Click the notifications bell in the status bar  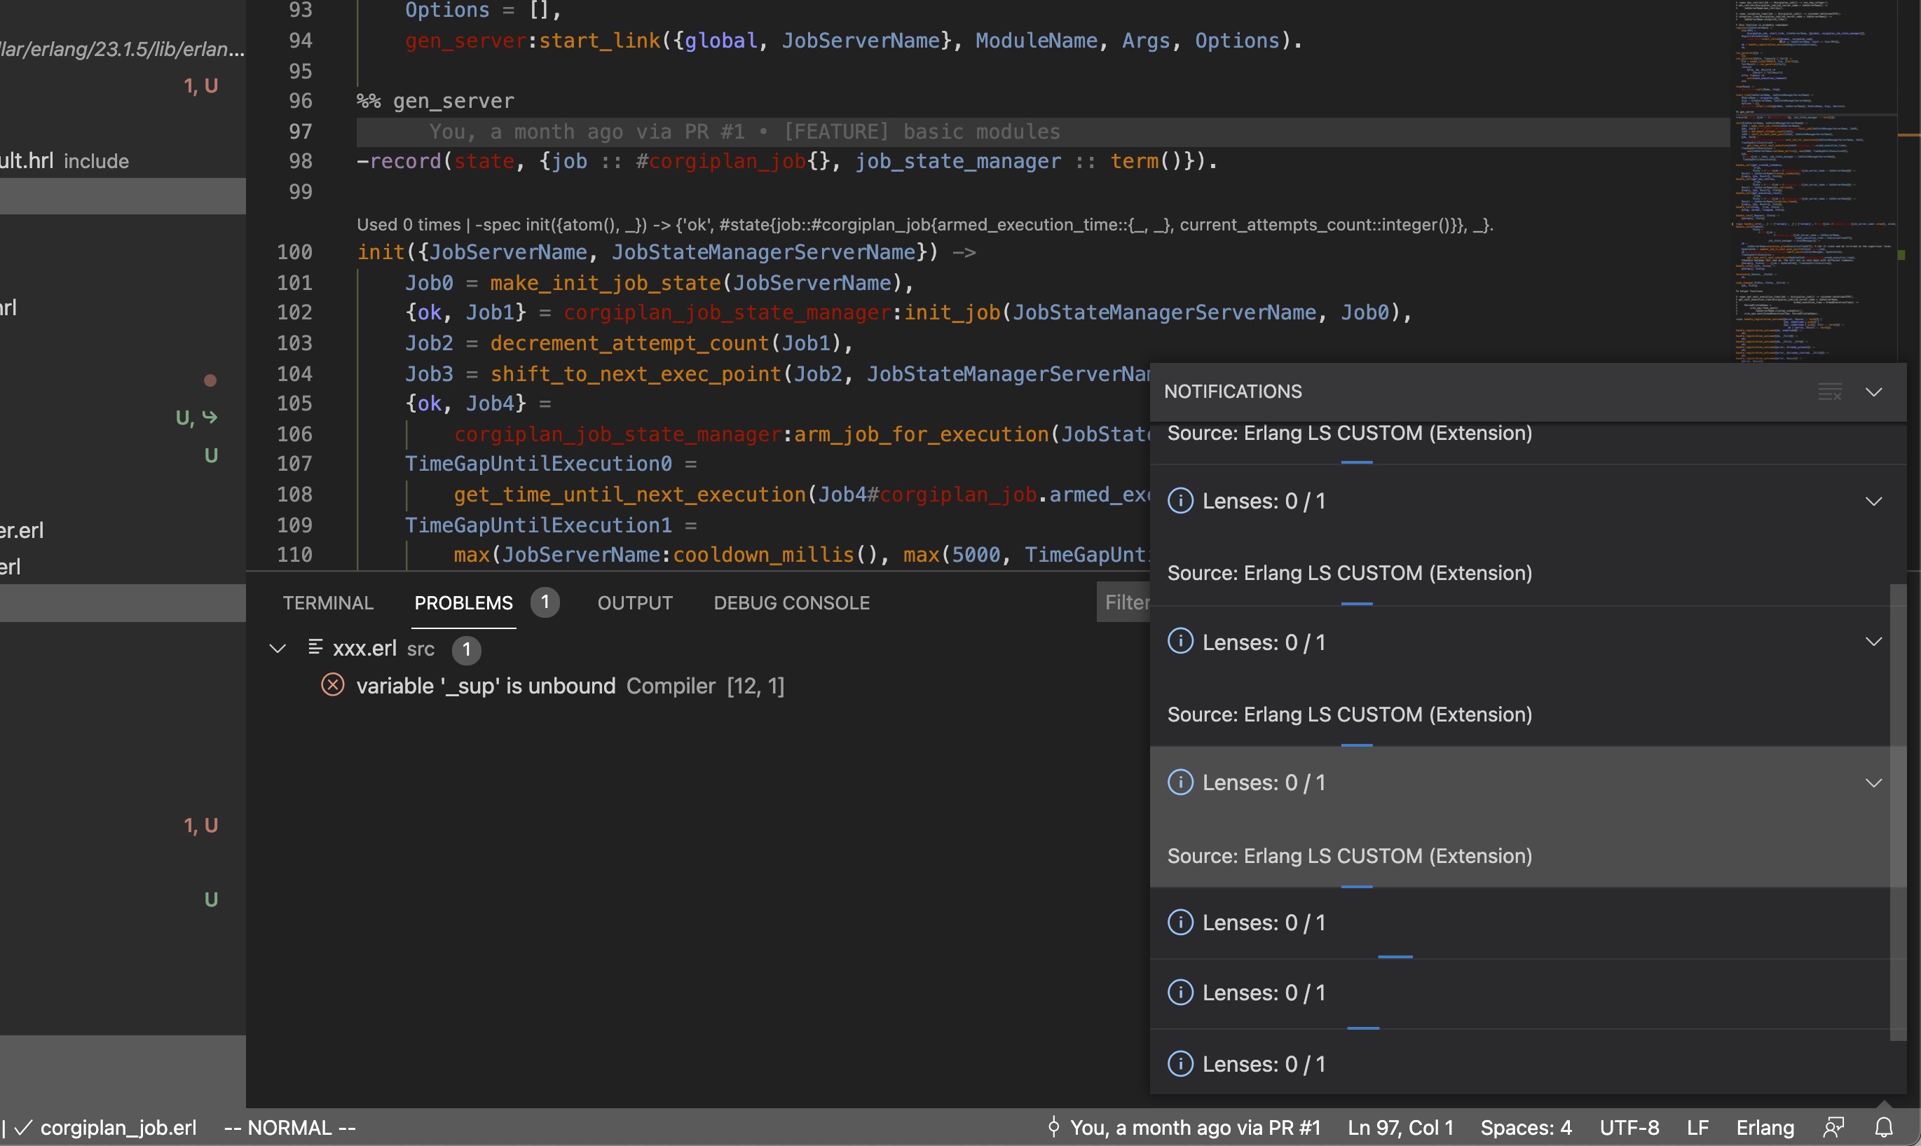click(1885, 1128)
